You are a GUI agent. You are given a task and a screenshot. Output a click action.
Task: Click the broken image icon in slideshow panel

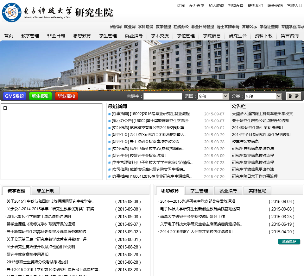5,108
